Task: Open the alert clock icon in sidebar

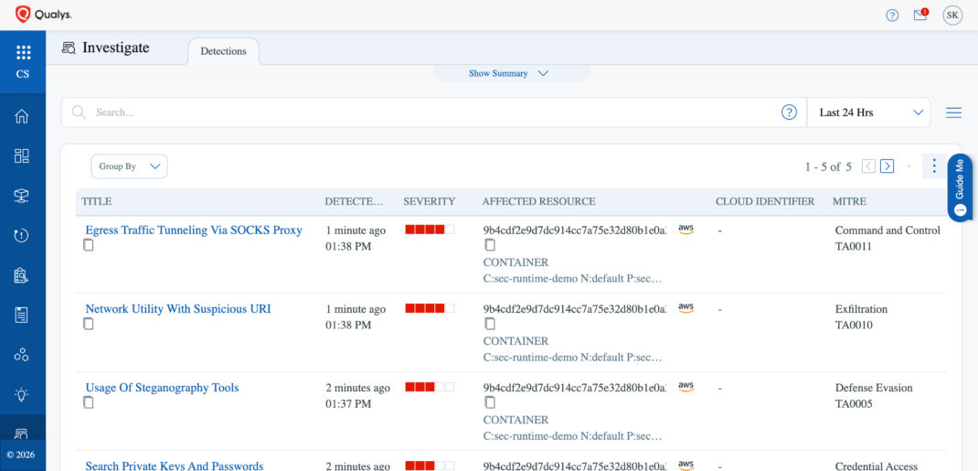Action: coord(22,235)
